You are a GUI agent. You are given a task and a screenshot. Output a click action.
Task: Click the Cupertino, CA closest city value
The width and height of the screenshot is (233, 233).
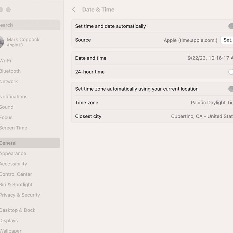(x=202, y=116)
